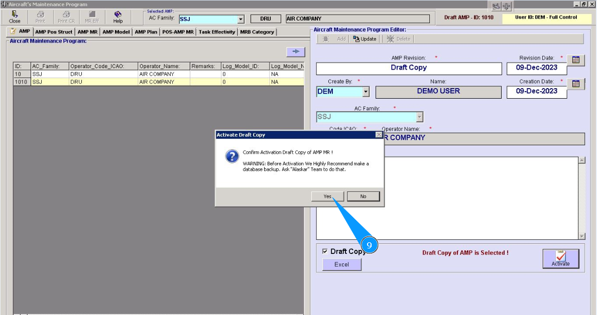
Task: Click the MR Eff toolbar icon
Action: click(x=92, y=17)
